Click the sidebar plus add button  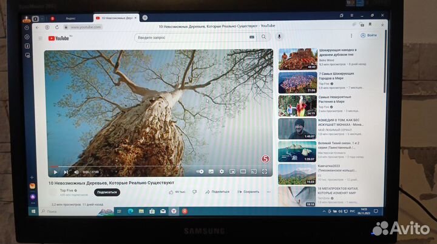coord(32,177)
